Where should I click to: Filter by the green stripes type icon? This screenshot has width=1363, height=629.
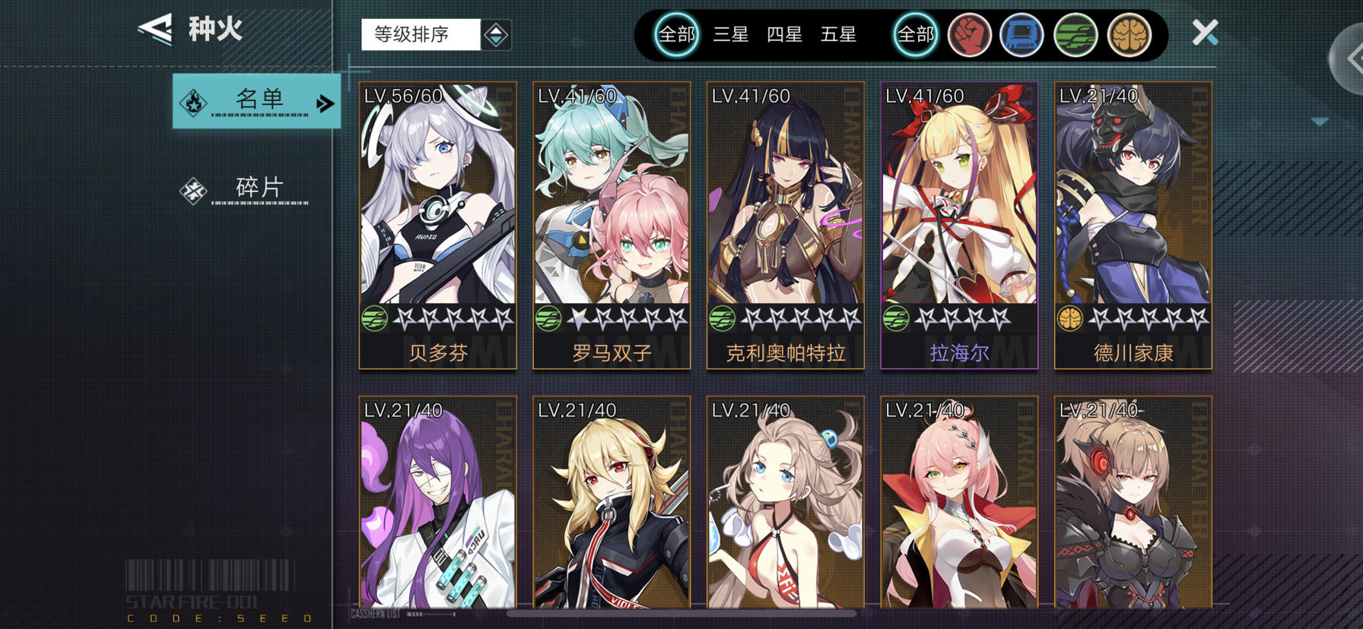click(1075, 35)
